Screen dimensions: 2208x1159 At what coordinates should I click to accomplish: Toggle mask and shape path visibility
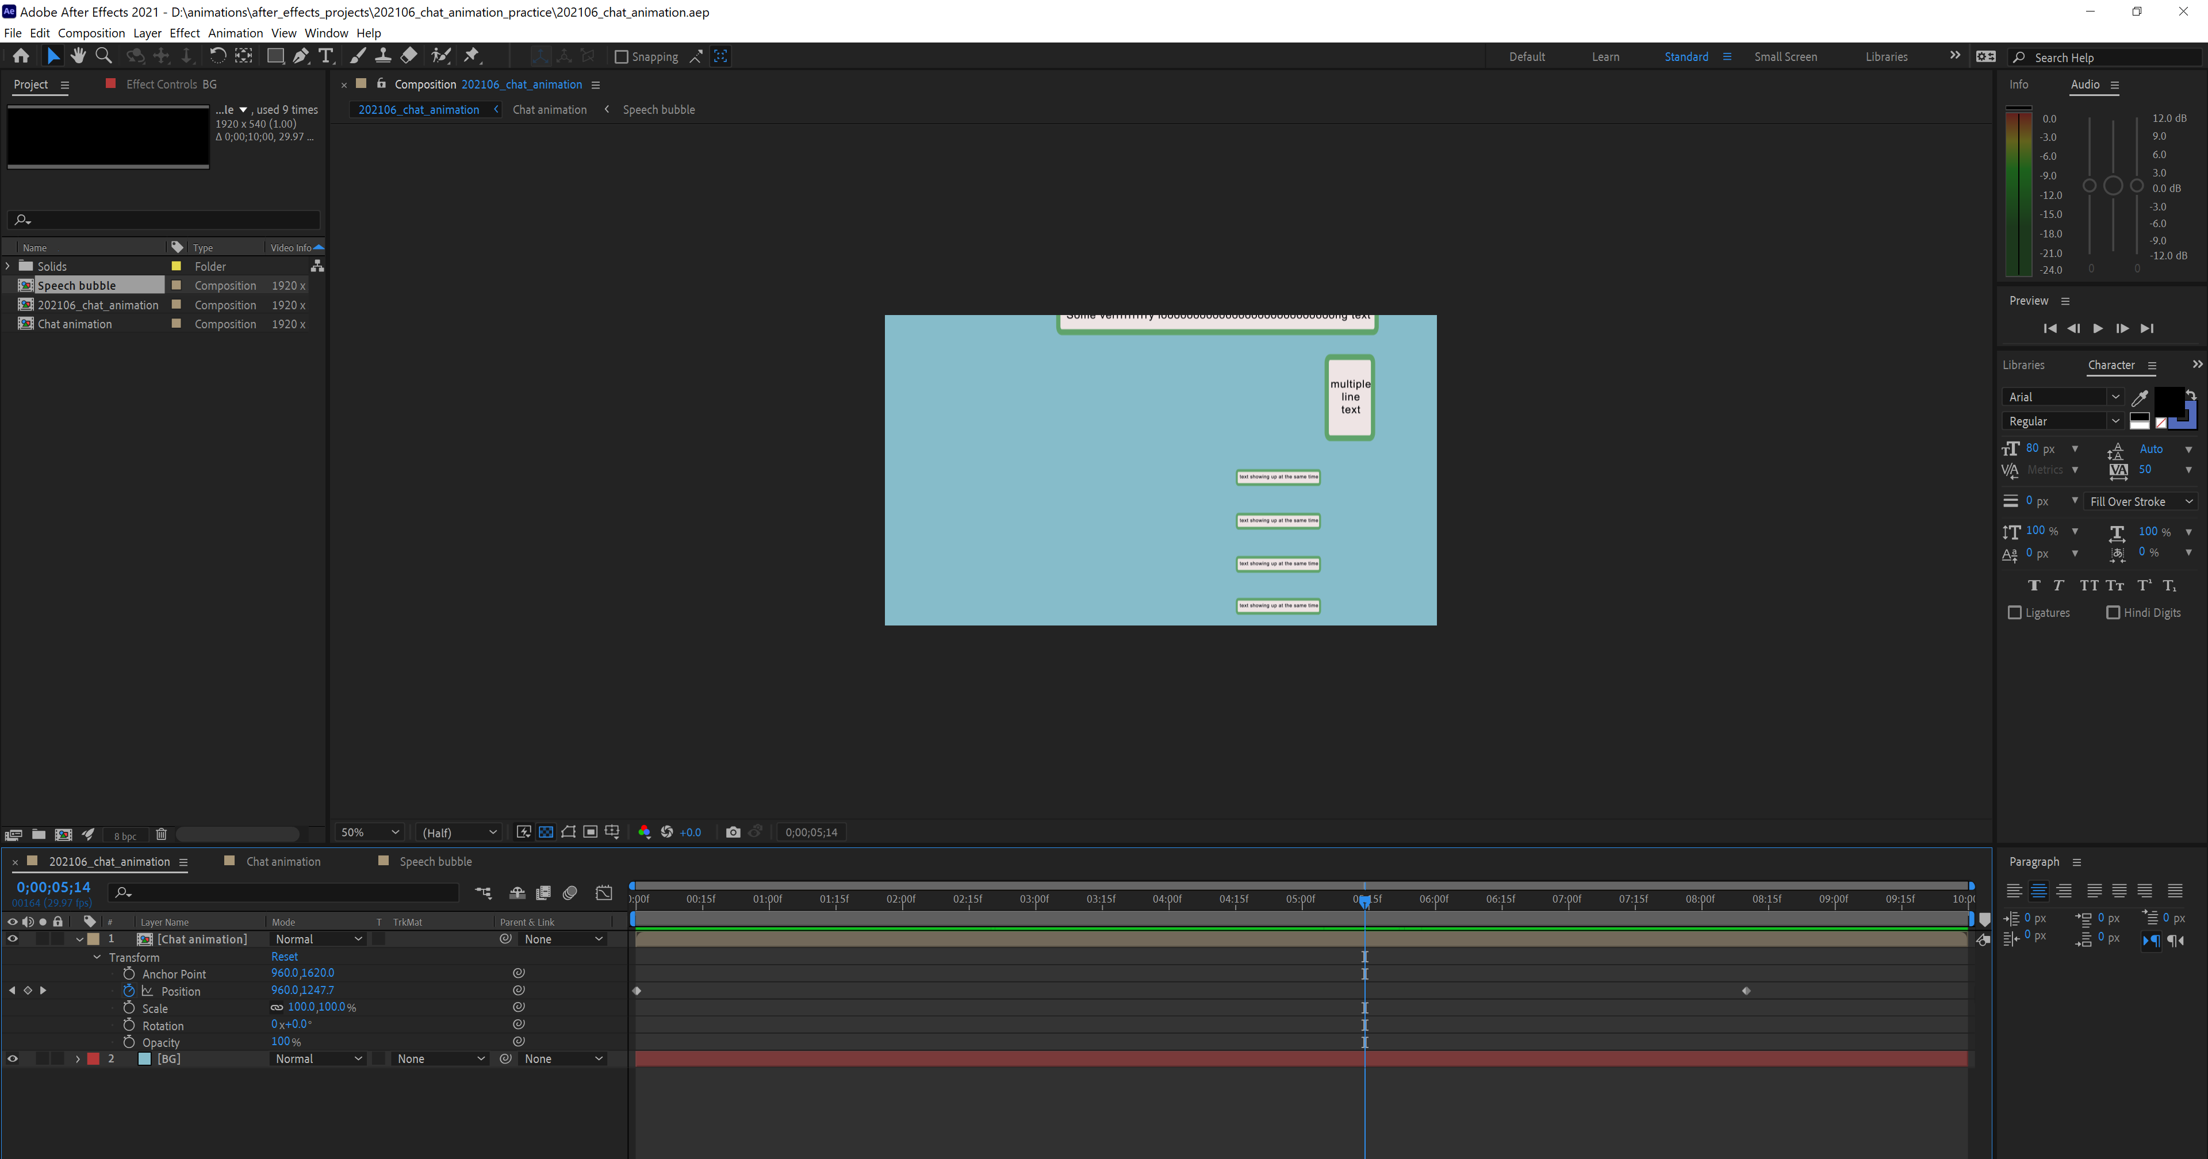pyautogui.click(x=568, y=831)
